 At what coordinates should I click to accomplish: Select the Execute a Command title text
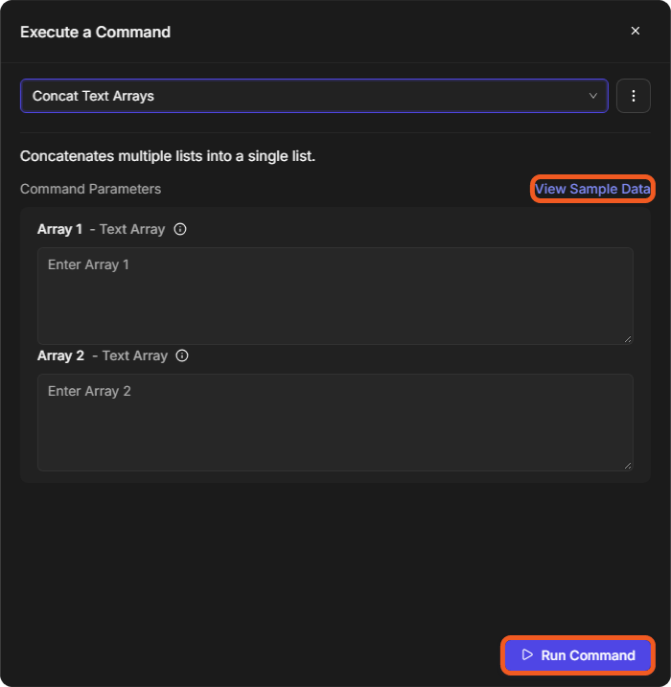(95, 32)
